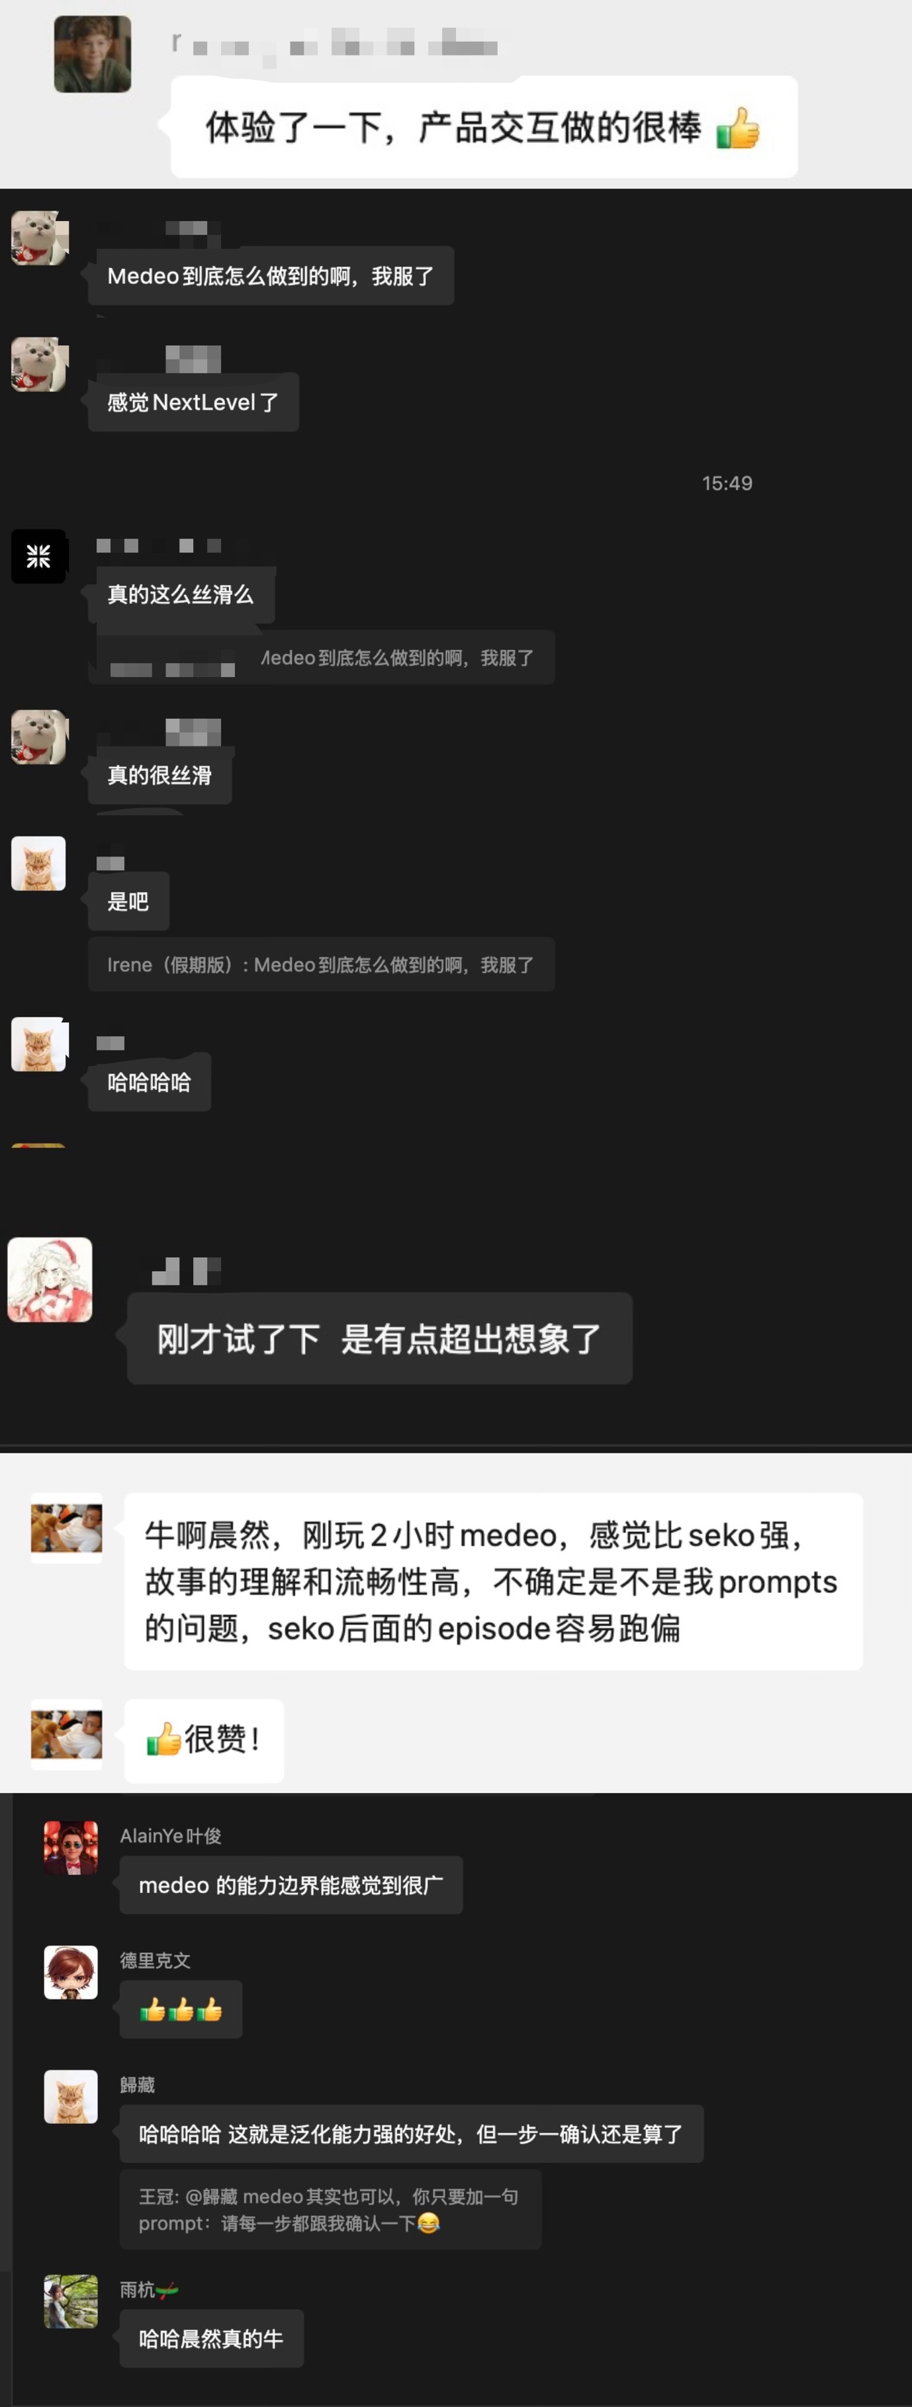The width and height of the screenshot is (912, 2407).
Task: Click the boy avatar at top
Action: [91, 54]
